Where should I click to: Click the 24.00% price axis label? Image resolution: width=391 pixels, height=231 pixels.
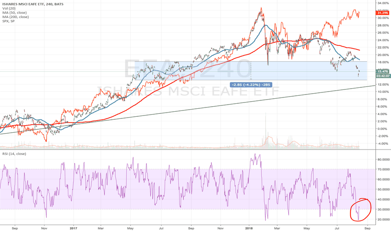click(383, 40)
